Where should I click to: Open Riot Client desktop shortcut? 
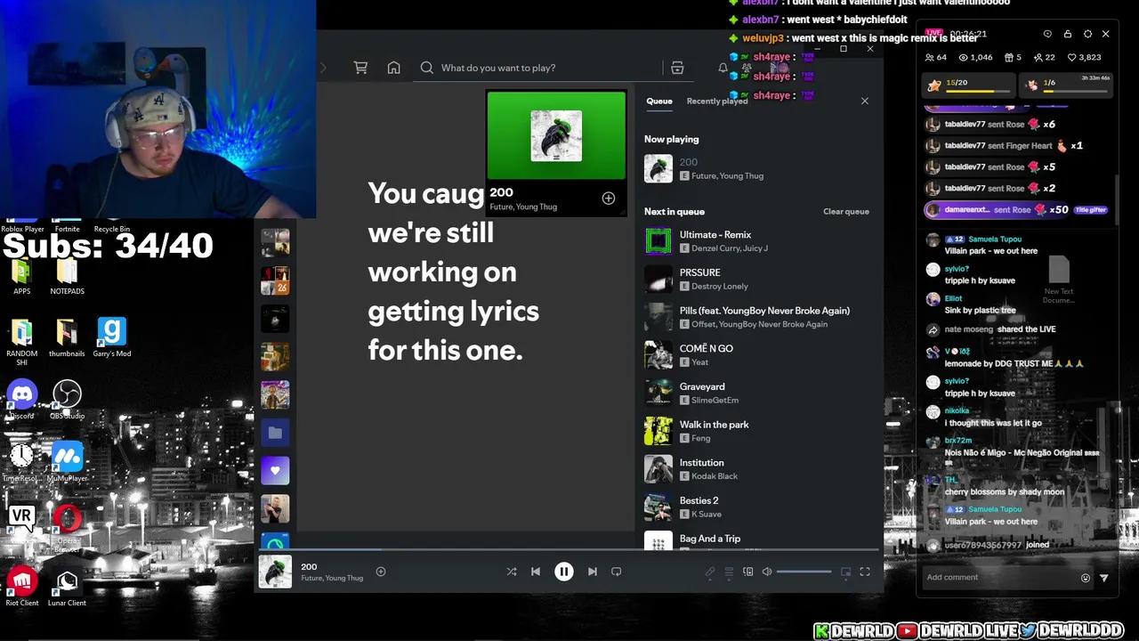click(x=22, y=587)
